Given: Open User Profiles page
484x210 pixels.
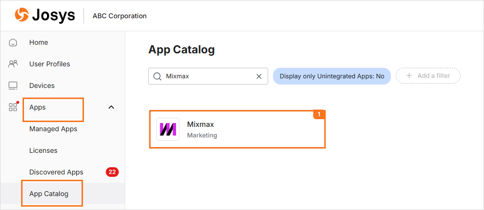Looking at the screenshot, I should pos(50,64).
